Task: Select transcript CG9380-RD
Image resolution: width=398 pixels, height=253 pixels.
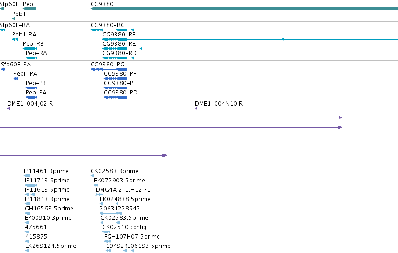Action: pyautogui.click(x=119, y=53)
